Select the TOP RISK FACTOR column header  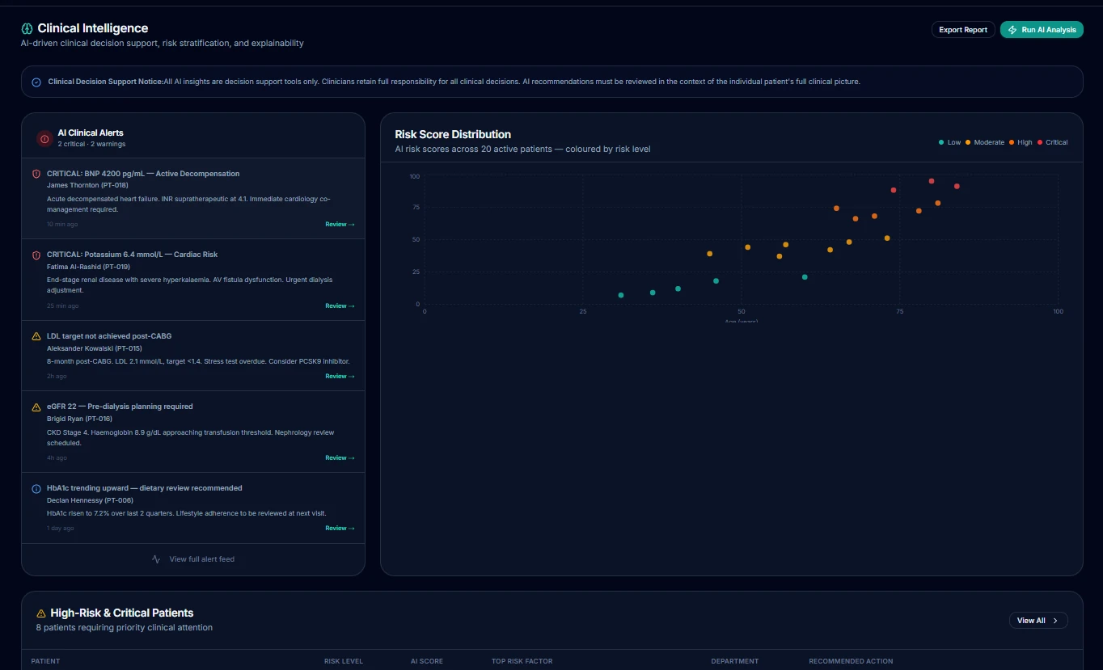tap(522, 661)
